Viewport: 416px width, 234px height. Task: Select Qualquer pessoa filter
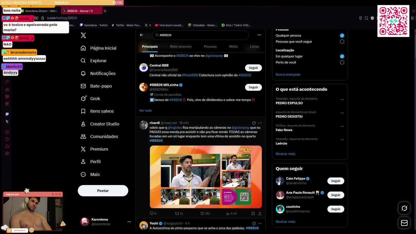point(342,35)
